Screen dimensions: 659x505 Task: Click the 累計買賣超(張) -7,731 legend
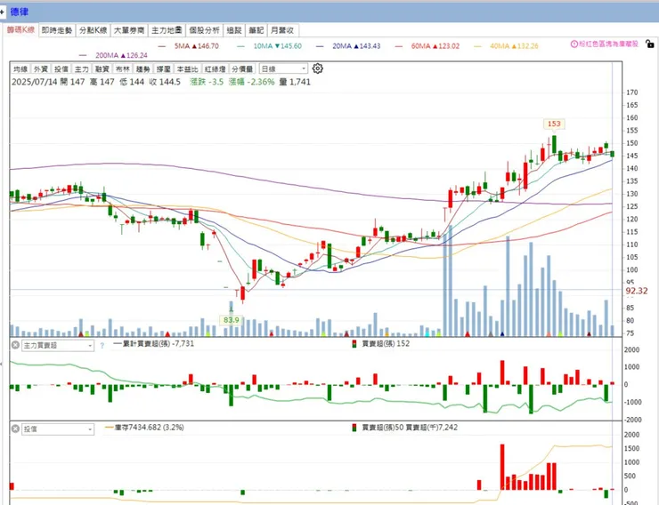click(x=154, y=343)
